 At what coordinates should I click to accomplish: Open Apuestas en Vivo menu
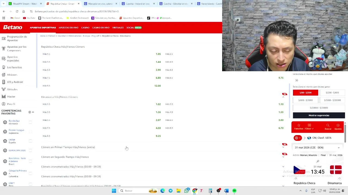pos(68,28)
